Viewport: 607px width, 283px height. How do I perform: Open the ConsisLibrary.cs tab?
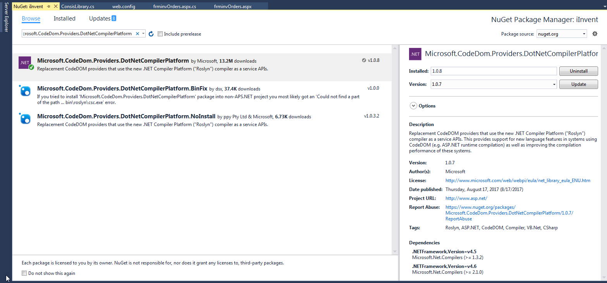78,7
